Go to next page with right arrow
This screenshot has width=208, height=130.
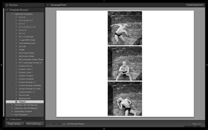[x=59, y=124]
